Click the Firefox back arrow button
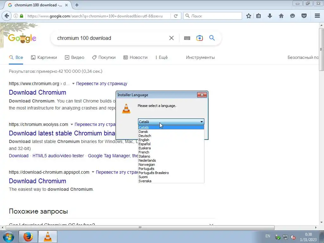The height and width of the screenshot is (243, 324). point(7,16)
